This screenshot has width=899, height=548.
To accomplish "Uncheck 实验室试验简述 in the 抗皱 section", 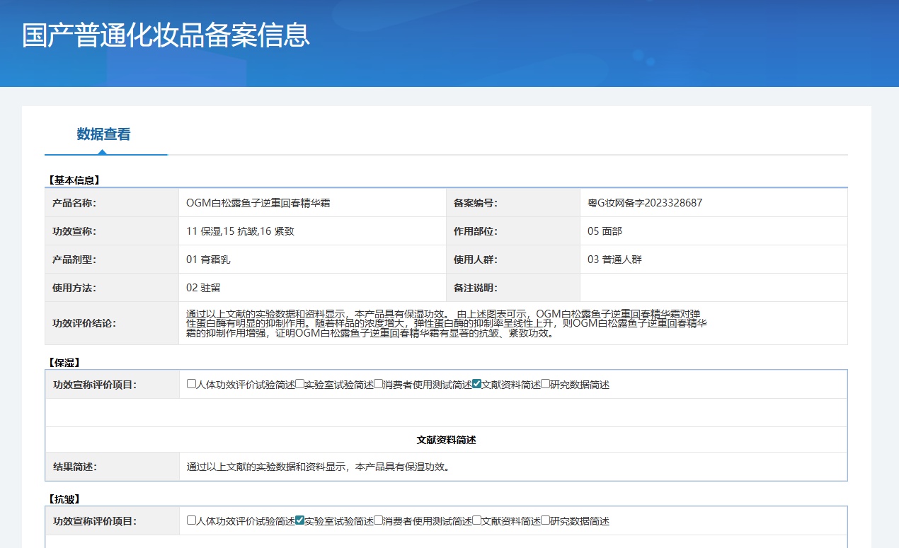I will click(299, 520).
